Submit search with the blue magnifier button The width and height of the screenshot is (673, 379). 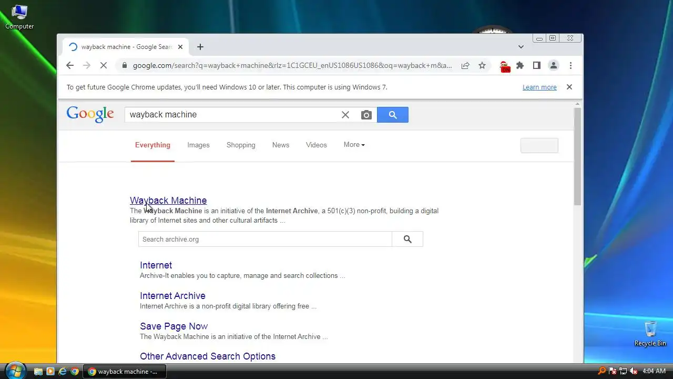click(393, 115)
